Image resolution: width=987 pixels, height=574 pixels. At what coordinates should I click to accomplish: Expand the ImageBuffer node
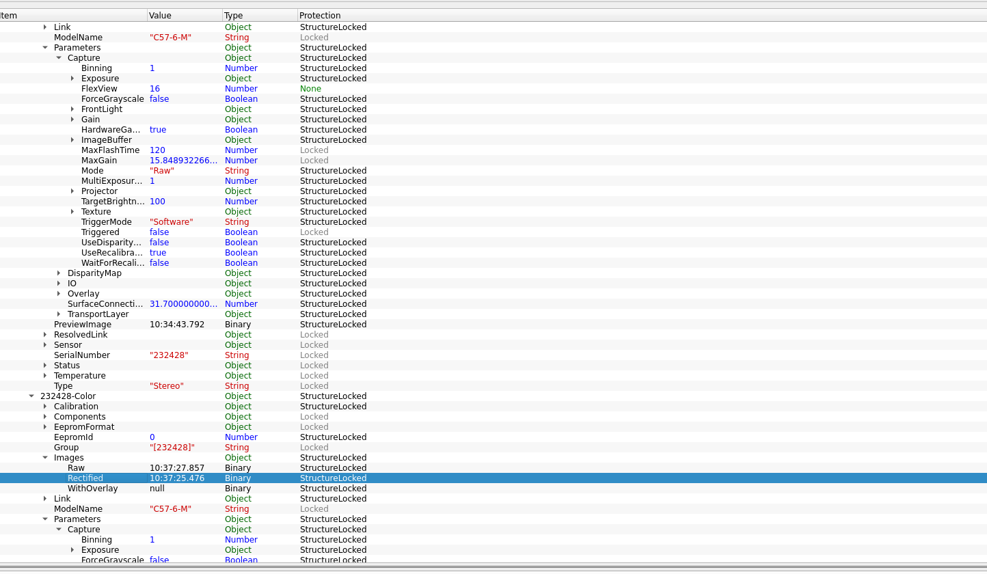(72, 140)
